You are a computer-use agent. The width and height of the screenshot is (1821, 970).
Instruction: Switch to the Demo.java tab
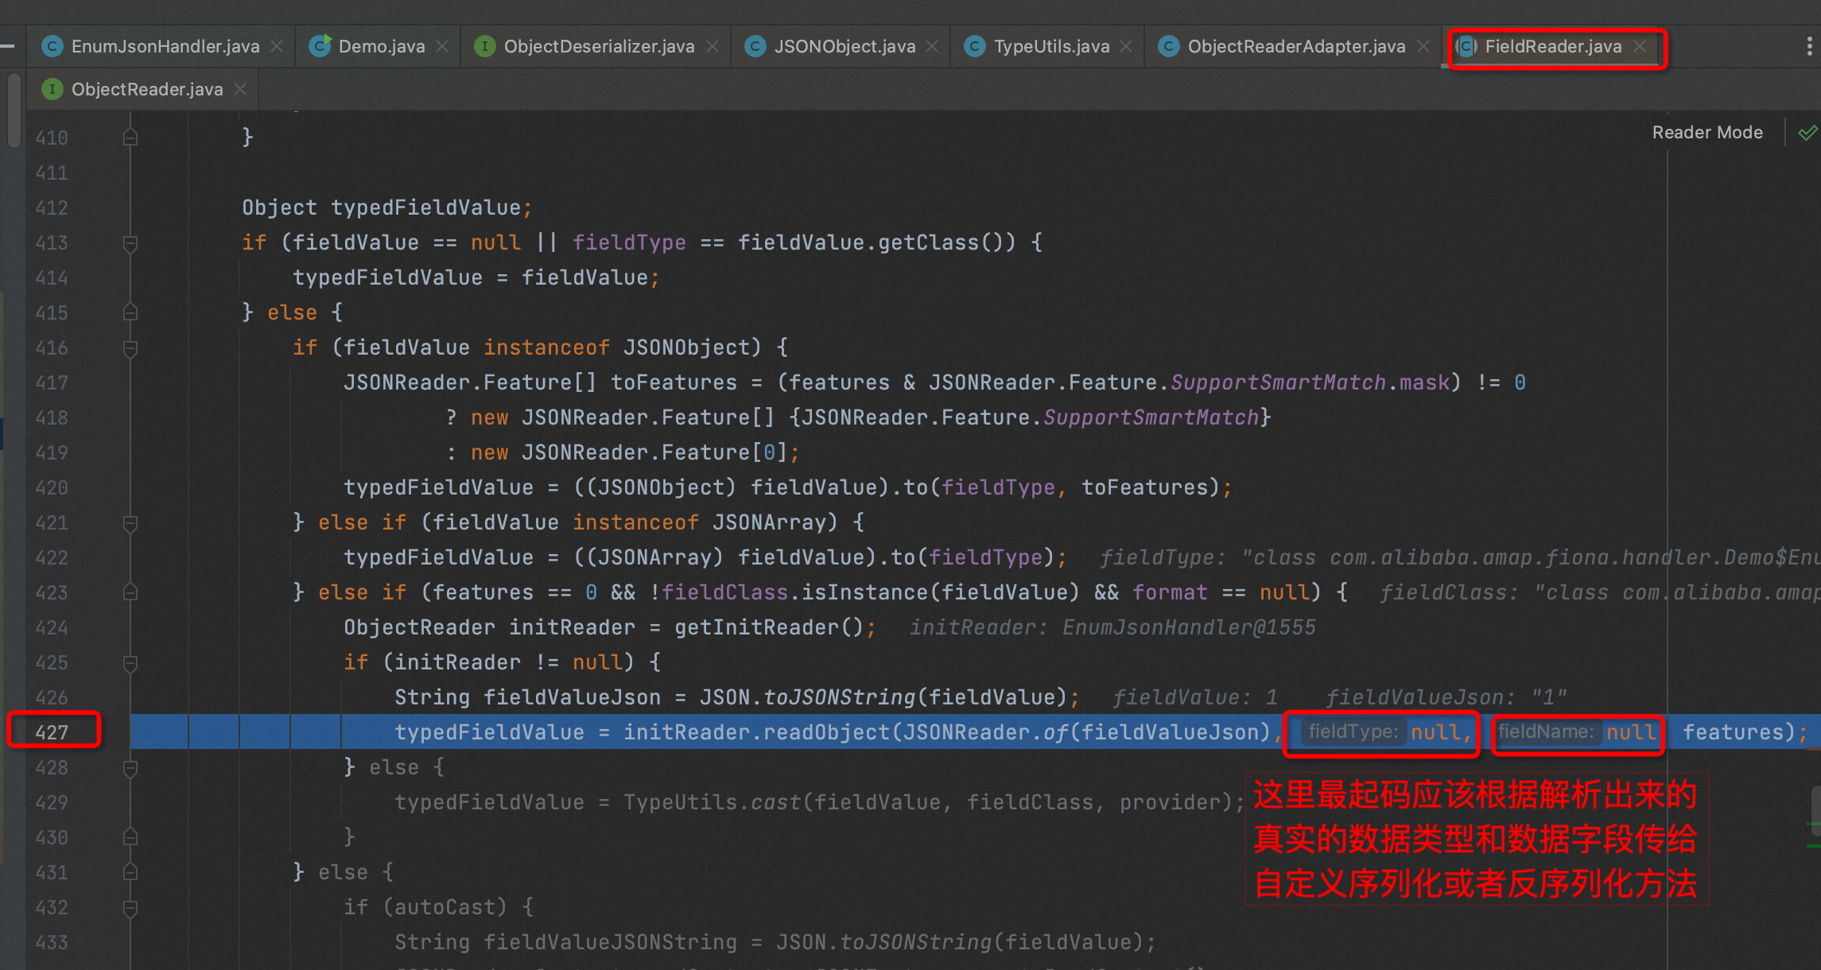[378, 46]
